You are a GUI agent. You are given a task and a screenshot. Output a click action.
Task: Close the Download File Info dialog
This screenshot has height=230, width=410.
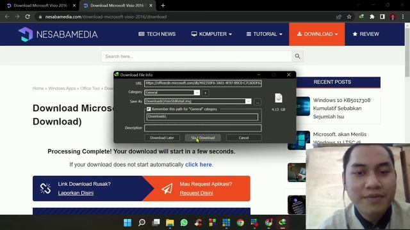tap(289, 75)
